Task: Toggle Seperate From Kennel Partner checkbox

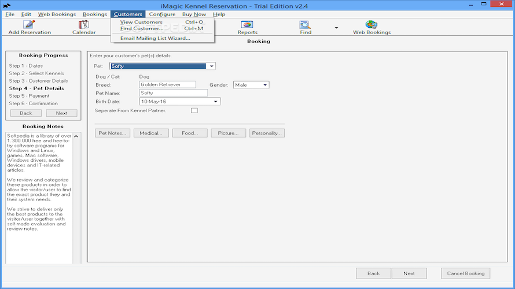Action: pyautogui.click(x=194, y=110)
